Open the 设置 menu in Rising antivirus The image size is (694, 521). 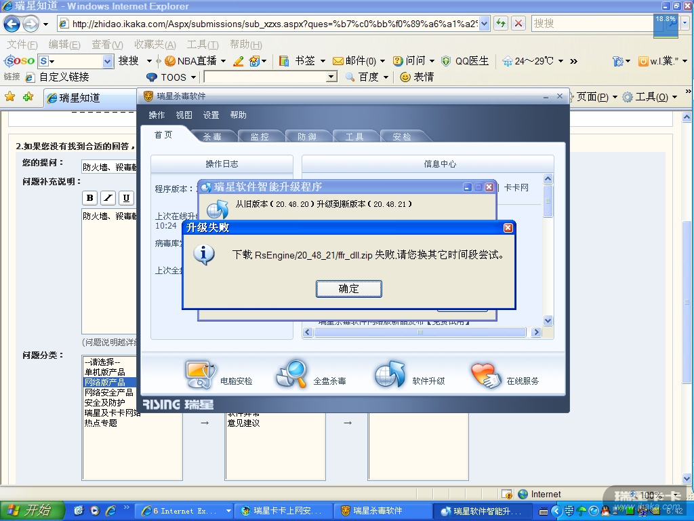click(211, 115)
